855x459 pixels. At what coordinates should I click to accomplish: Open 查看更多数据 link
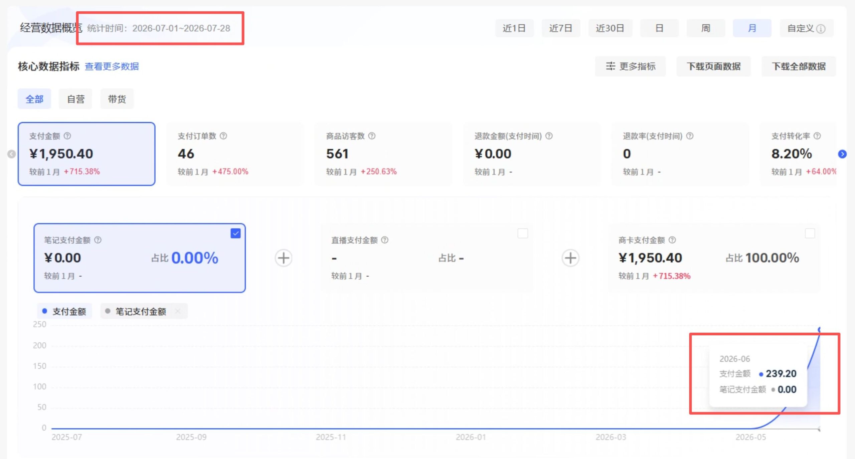112,66
